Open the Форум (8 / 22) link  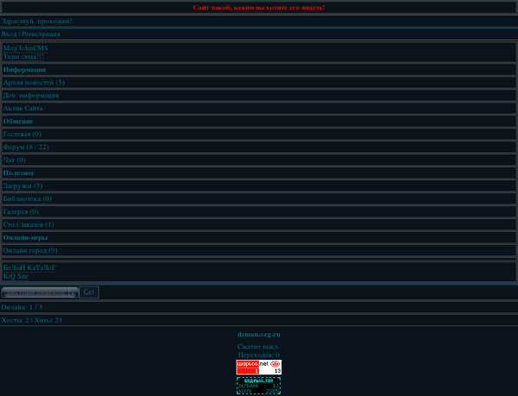pos(26,148)
